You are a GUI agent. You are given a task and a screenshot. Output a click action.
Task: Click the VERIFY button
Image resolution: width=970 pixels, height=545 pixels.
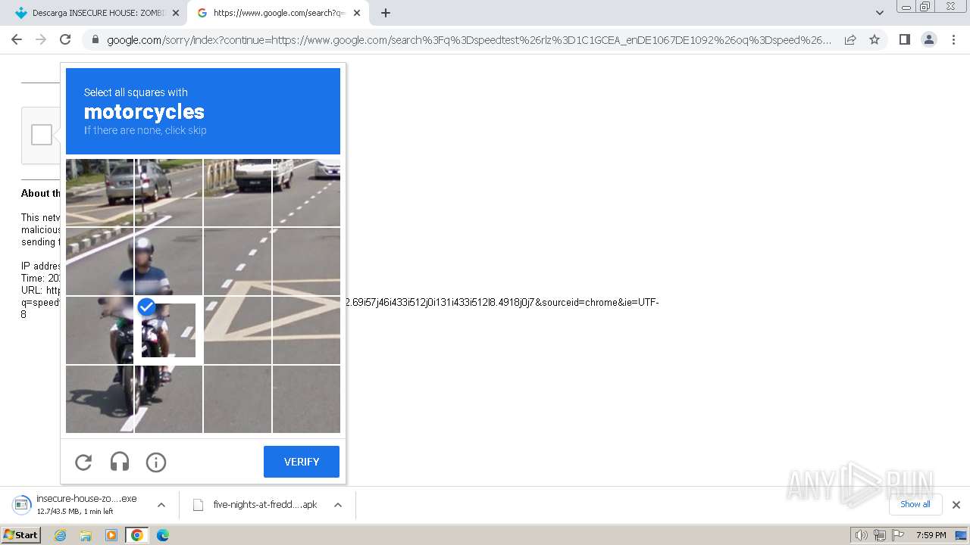(302, 462)
